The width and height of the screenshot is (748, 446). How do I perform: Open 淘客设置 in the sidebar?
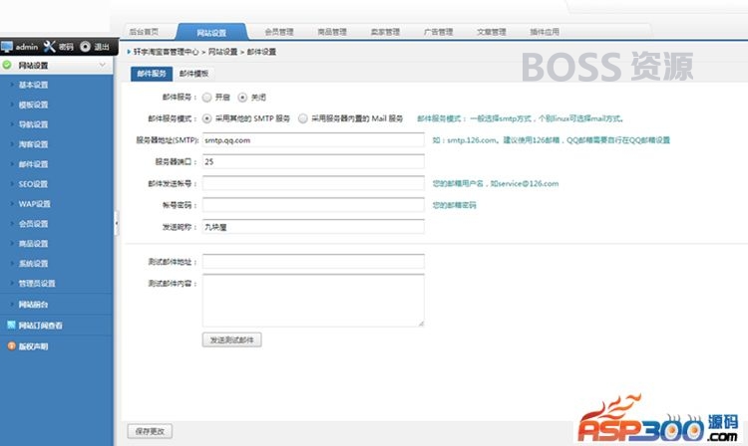point(33,144)
